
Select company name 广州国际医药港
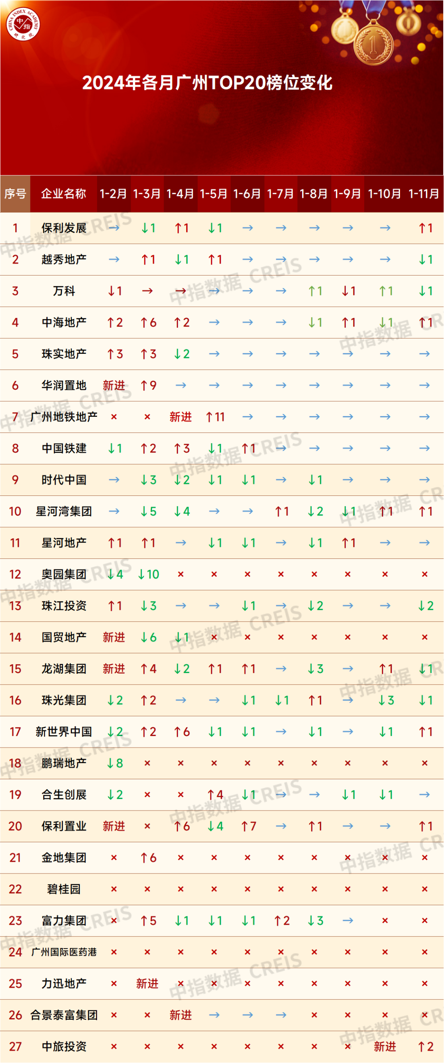[x=64, y=952]
